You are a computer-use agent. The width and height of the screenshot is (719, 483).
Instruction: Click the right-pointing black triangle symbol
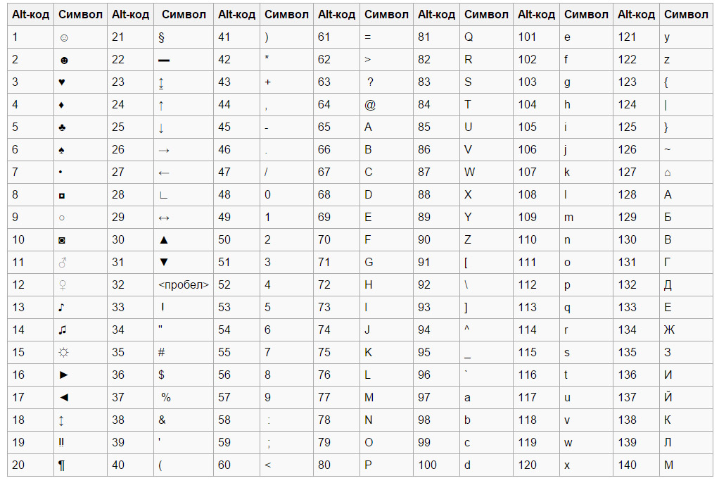[64, 375]
